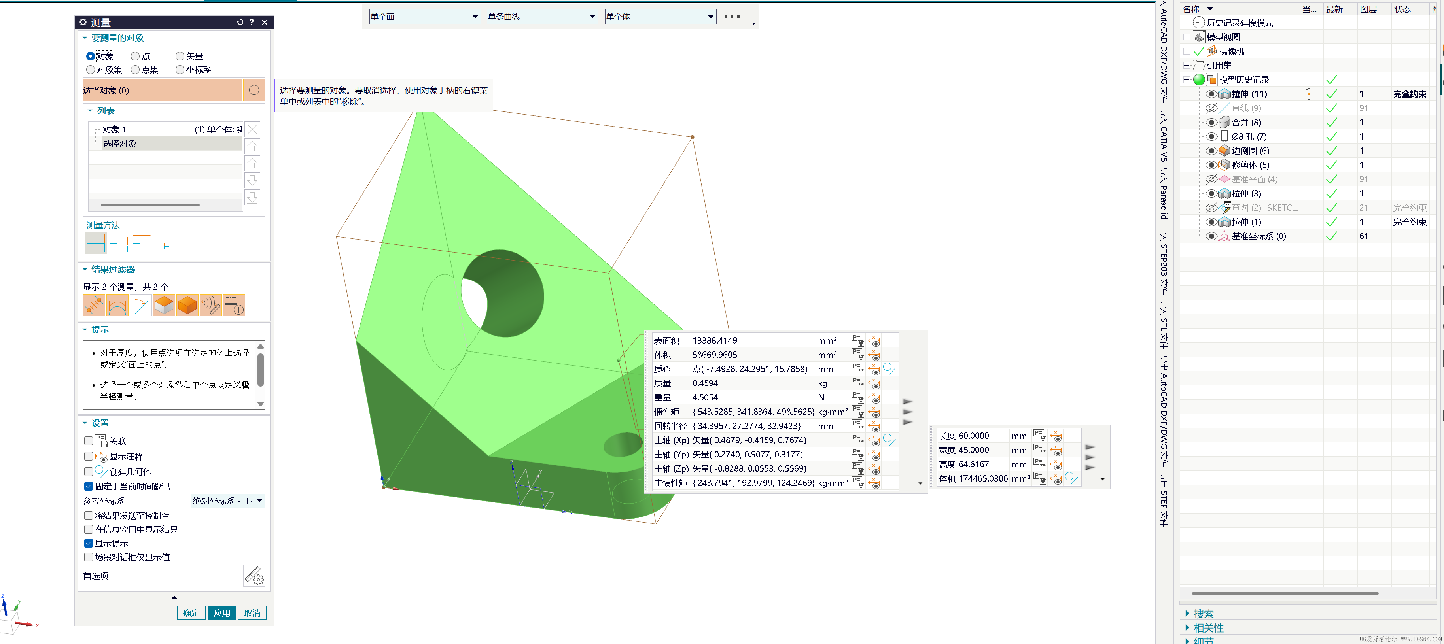Screen dimensions: 1444x644
Task: Click the 取消 button
Action: [x=252, y=613]
